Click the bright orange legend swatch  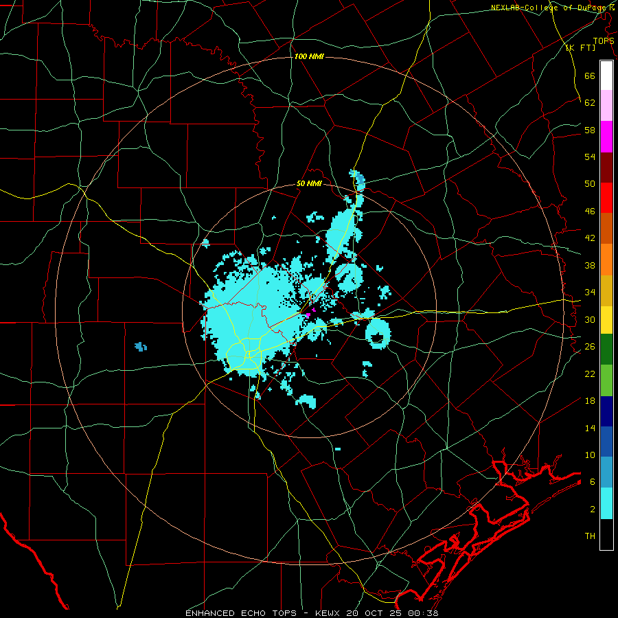(606, 260)
